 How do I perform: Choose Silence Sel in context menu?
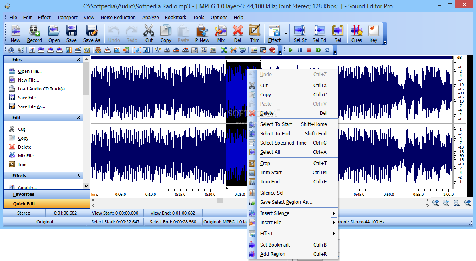pyautogui.click(x=293, y=193)
